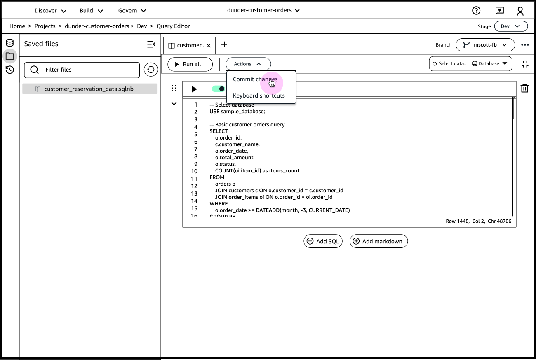The height and width of the screenshot is (361, 536).
Task: Open the mscott-fb branch dropdown
Action: click(485, 45)
